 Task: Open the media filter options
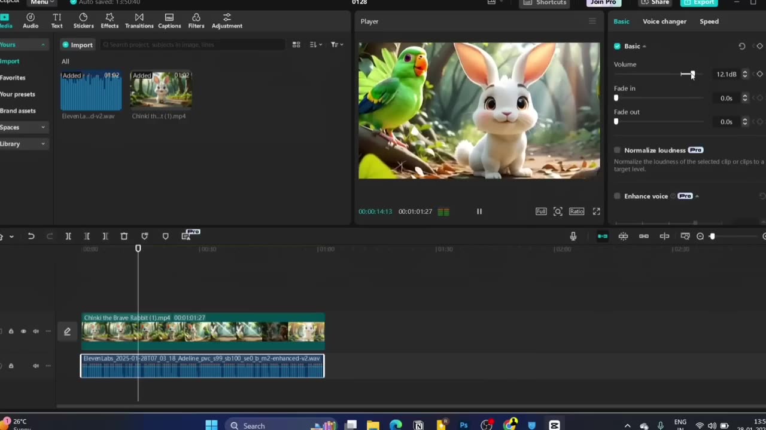pyautogui.click(x=337, y=45)
